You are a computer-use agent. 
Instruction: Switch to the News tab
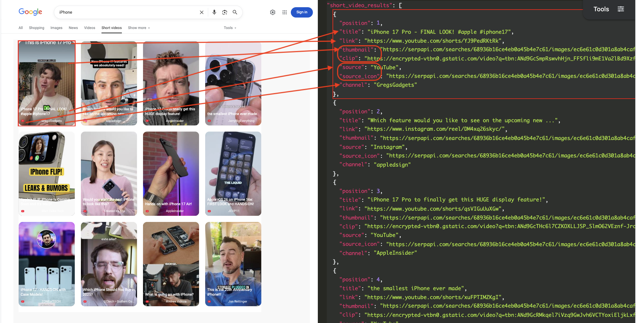[73, 28]
